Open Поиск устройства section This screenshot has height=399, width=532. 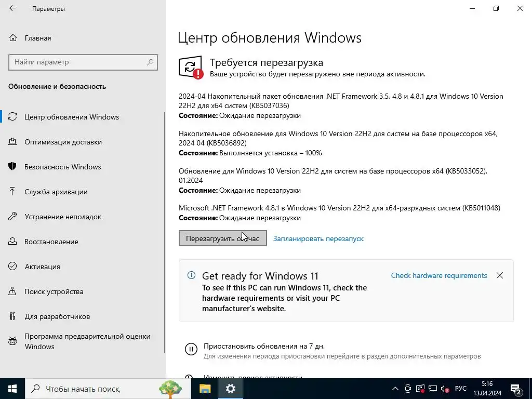click(54, 291)
